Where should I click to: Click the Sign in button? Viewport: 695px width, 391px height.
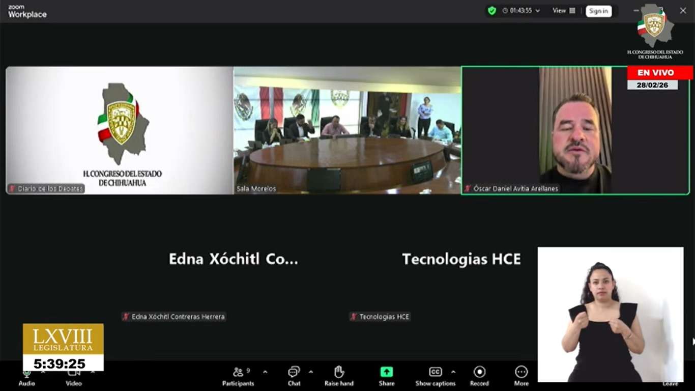(x=598, y=11)
